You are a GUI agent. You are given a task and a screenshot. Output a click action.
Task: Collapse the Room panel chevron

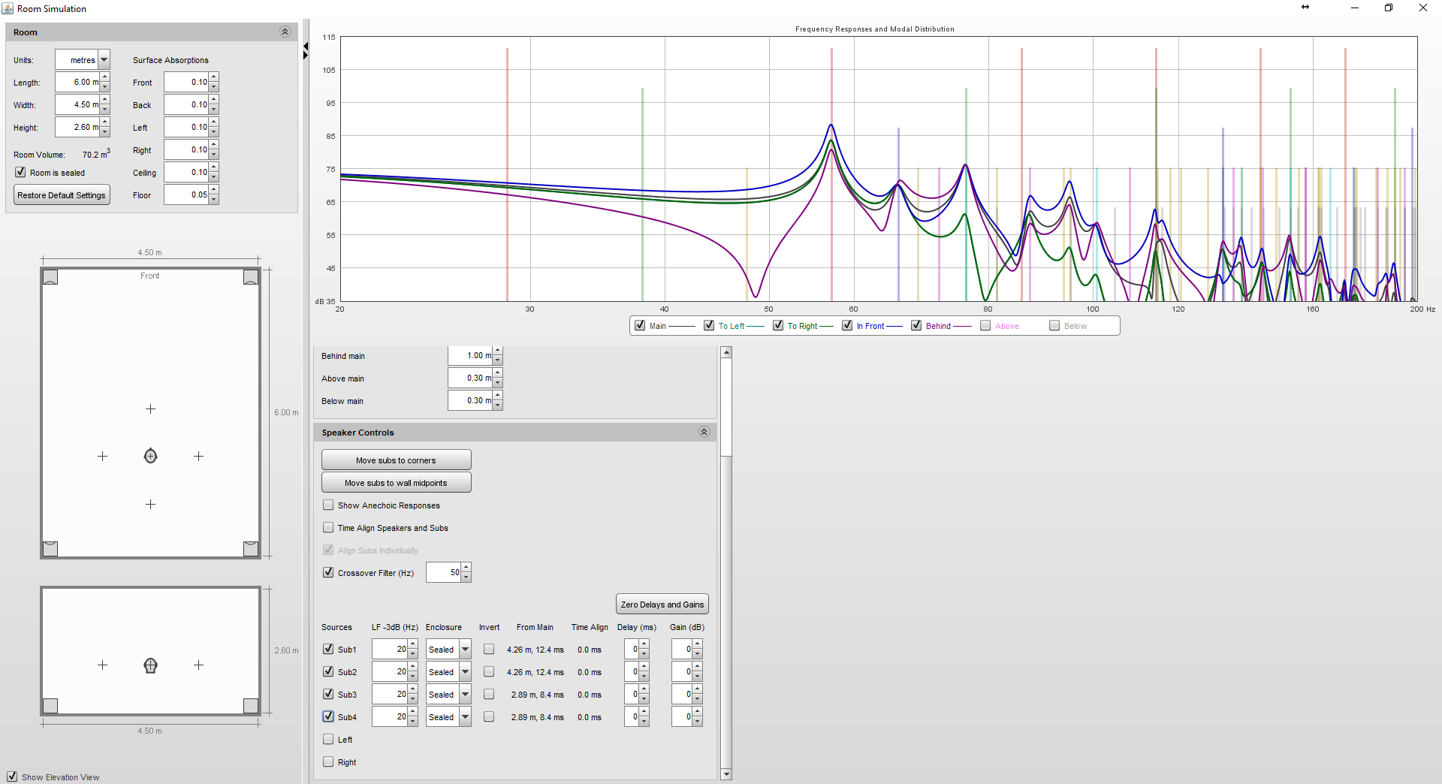click(285, 32)
